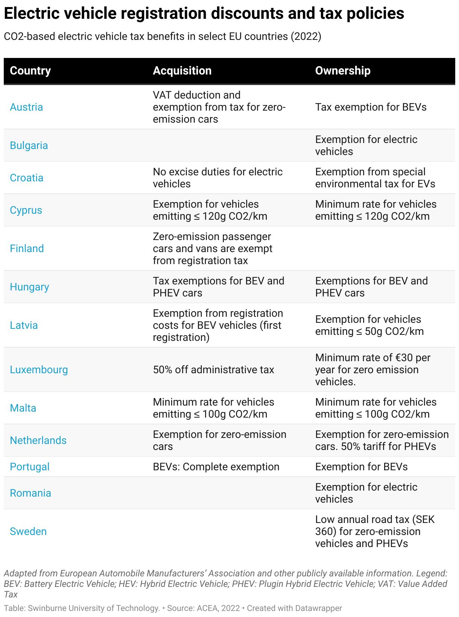The width and height of the screenshot is (459, 617).
Task: Click the Ownership column header
Action: tap(343, 71)
